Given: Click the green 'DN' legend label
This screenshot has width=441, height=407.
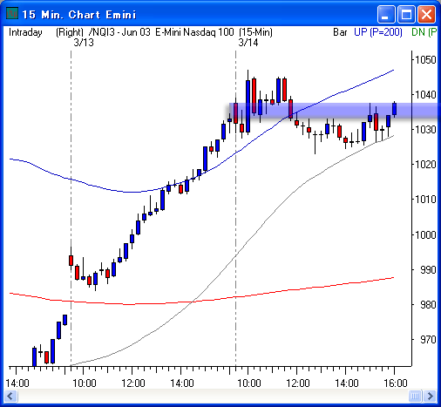Looking at the screenshot, I should pos(418,32).
